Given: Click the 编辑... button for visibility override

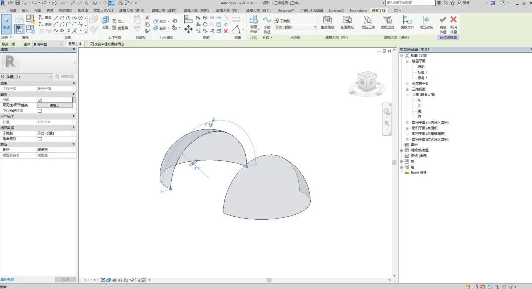Looking at the screenshot, I should click(54, 105).
